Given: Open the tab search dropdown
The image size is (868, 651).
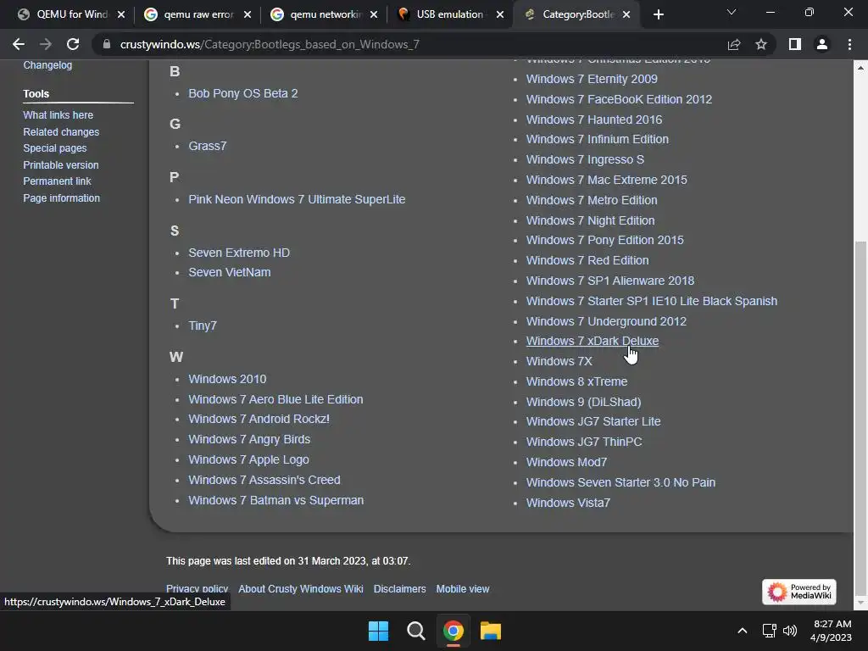Looking at the screenshot, I should 732,12.
